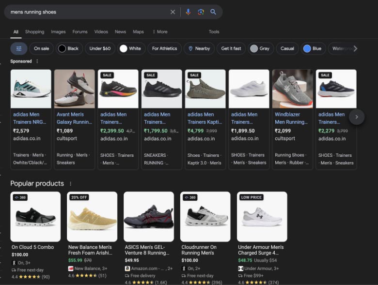The height and width of the screenshot is (285, 378).
Task: Toggle the Casual filter chip
Action: pyautogui.click(x=287, y=48)
